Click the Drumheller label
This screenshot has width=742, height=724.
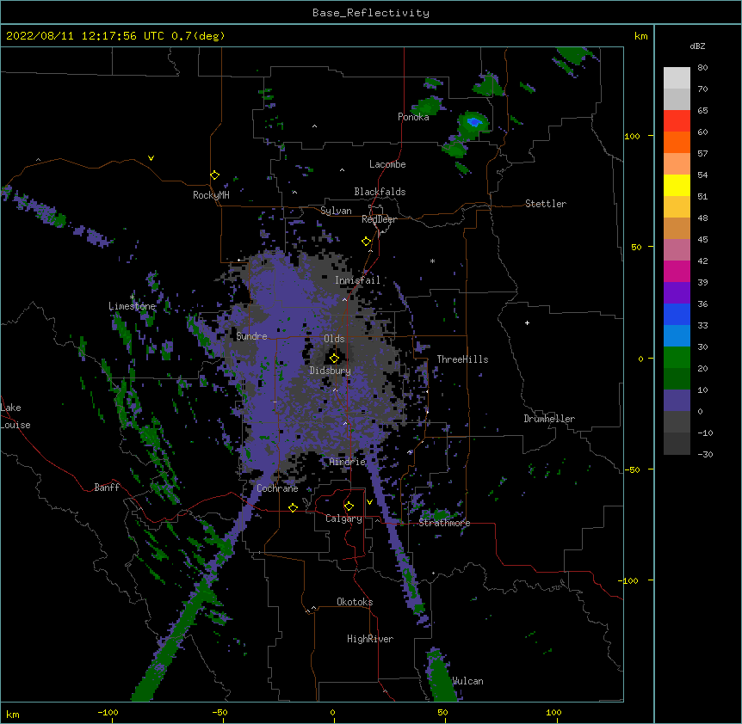tap(549, 419)
